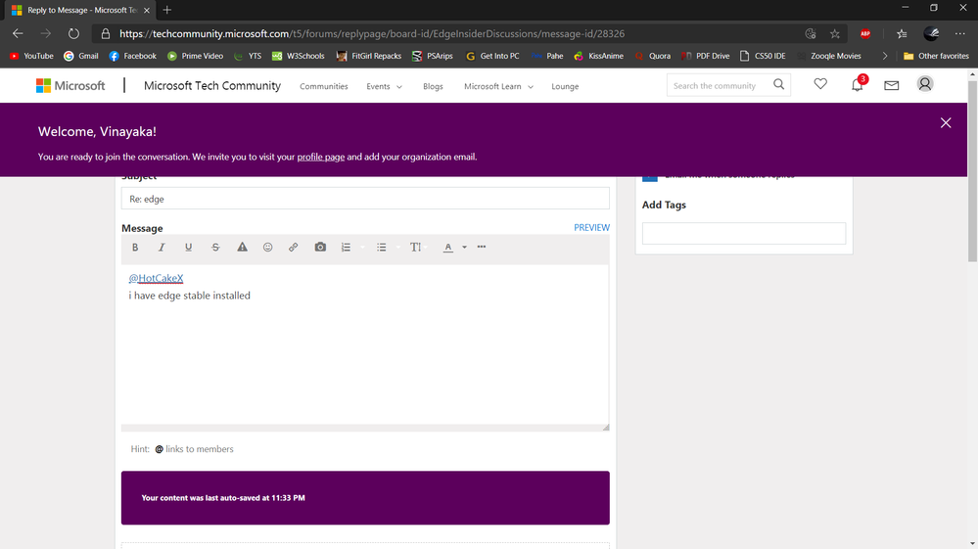Open the AdBlock Plus extension
Viewport: 978px width, 549px height.
pos(865,33)
